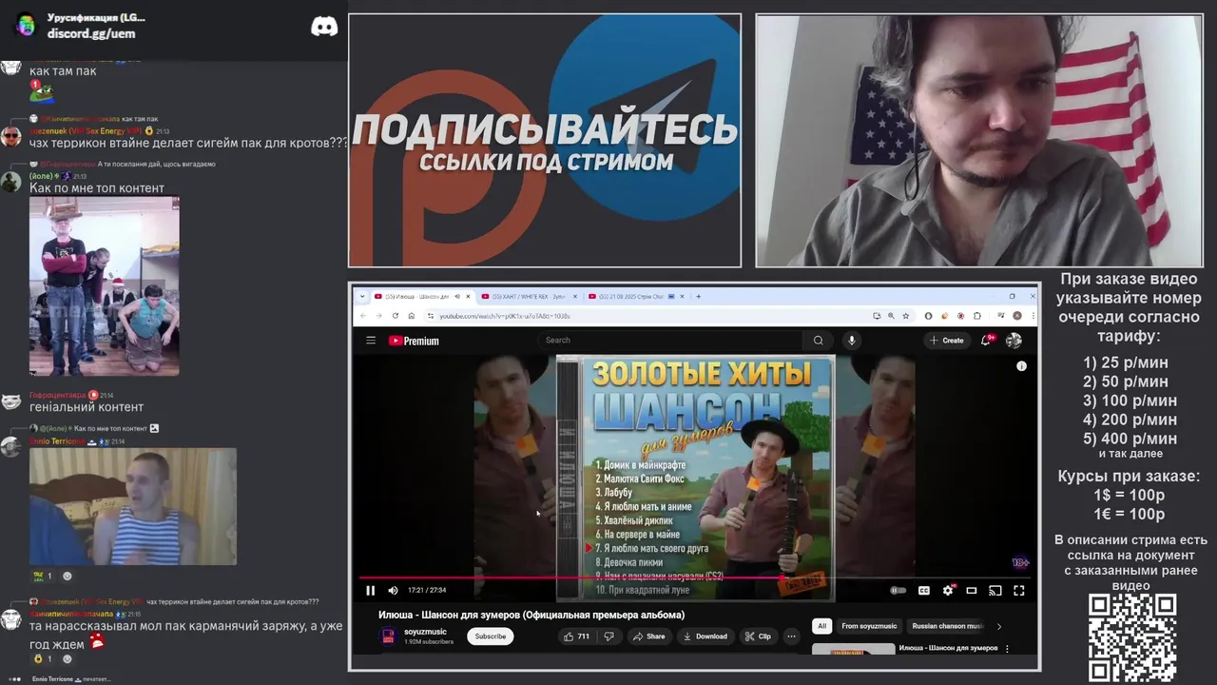
Task: Select the All filter chip
Action: pyautogui.click(x=822, y=626)
